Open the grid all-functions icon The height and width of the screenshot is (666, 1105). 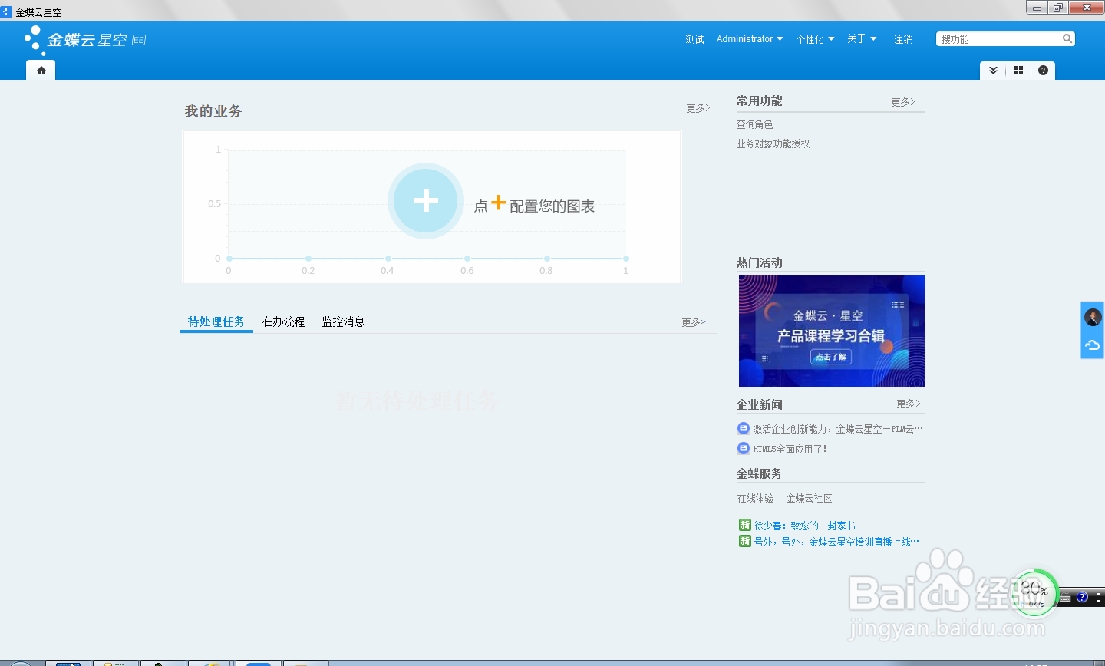(x=1018, y=70)
